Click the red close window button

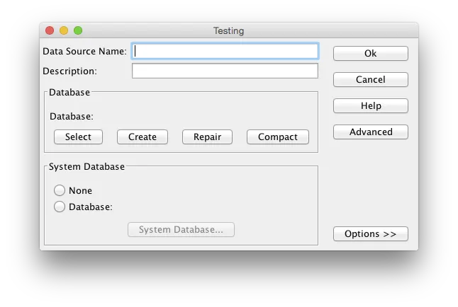point(50,30)
